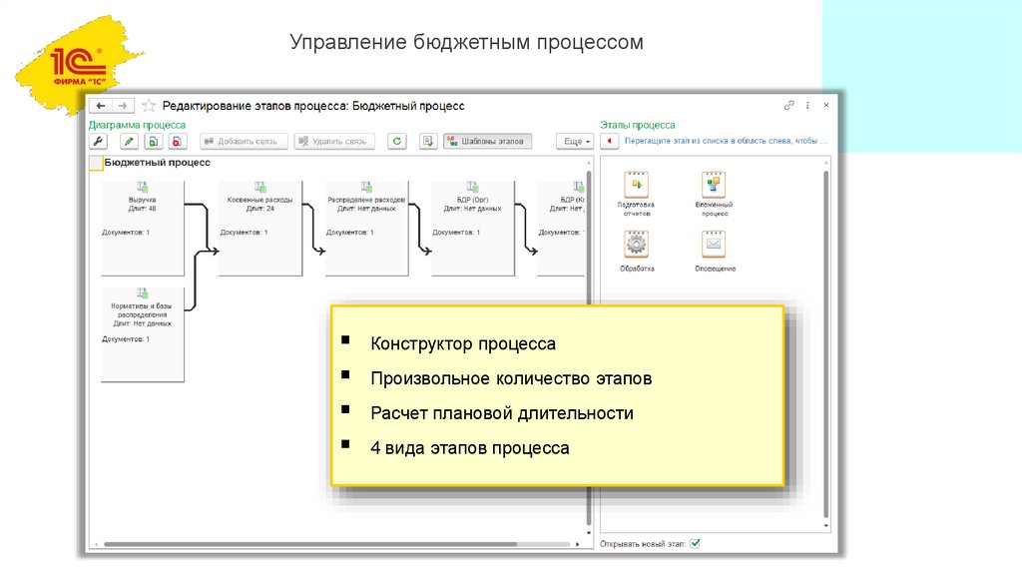The width and height of the screenshot is (1022, 573).
Task: Toggle the Шаблоны этапов button
Action: (x=487, y=141)
